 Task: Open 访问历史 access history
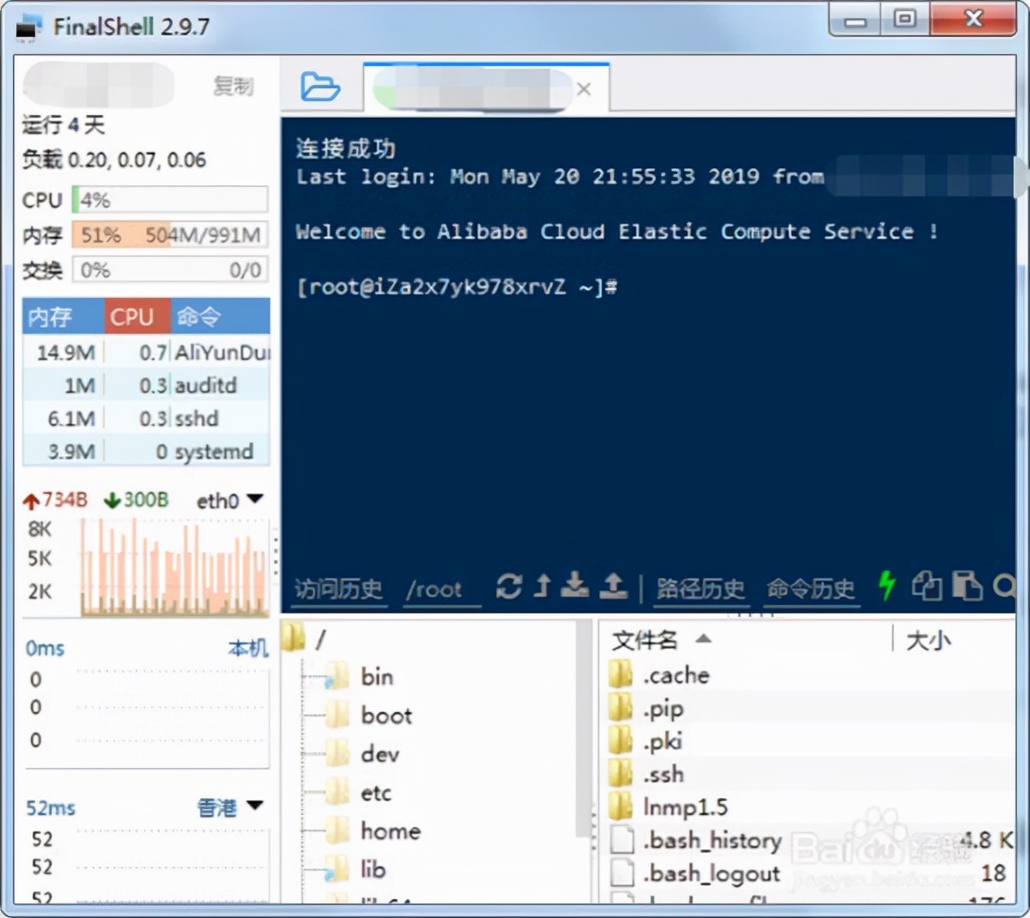[x=338, y=589]
